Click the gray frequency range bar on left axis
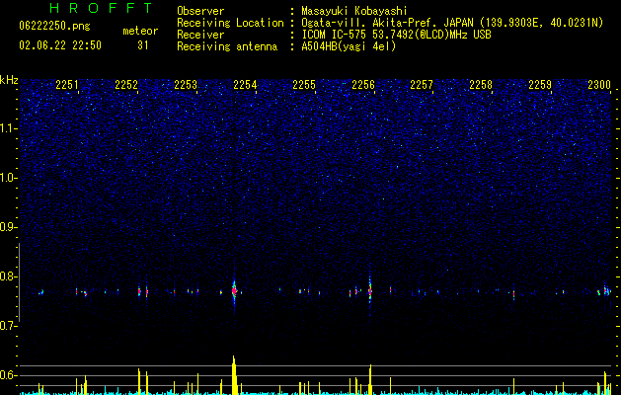 (19, 282)
